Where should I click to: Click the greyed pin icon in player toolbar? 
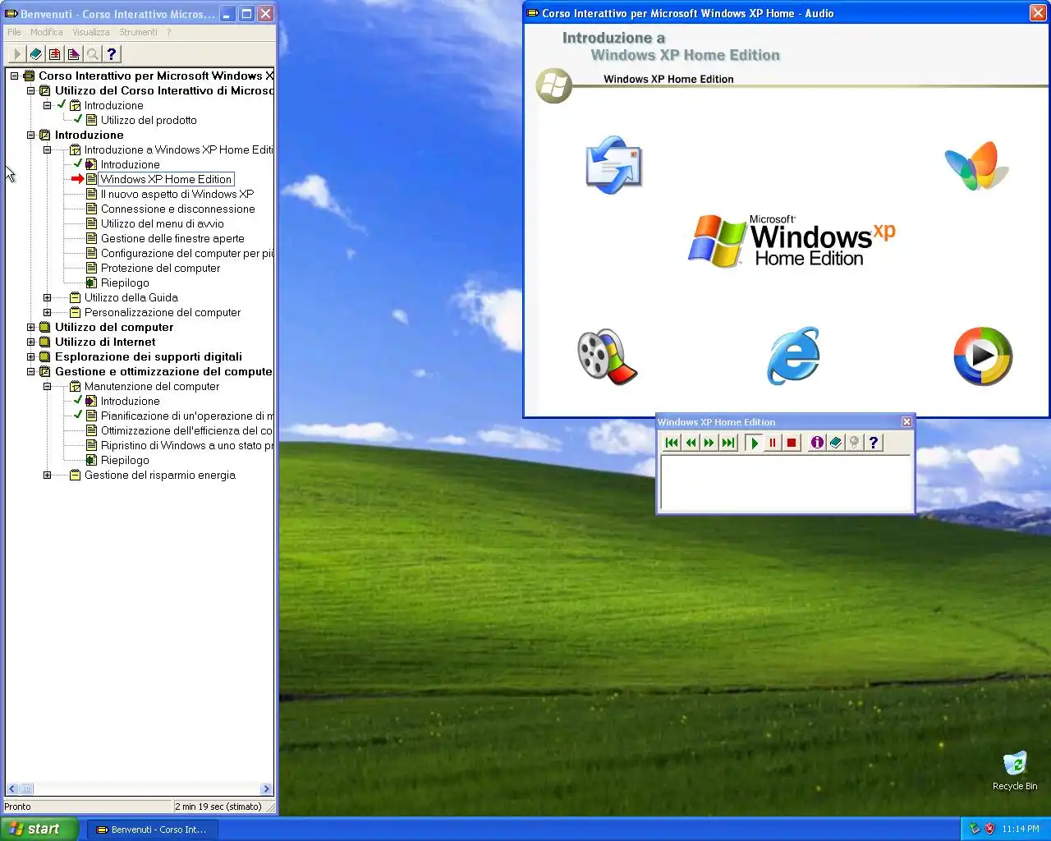pyautogui.click(x=855, y=443)
